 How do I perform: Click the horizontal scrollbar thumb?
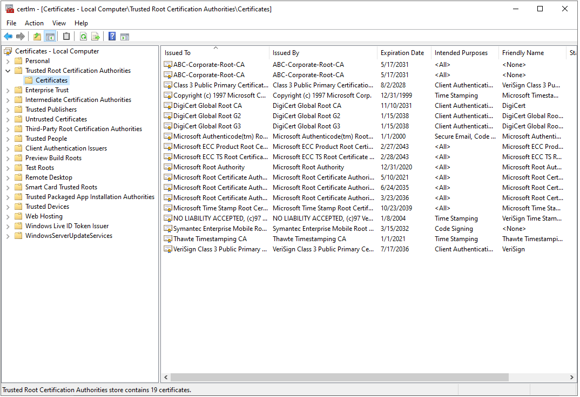(340, 377)
